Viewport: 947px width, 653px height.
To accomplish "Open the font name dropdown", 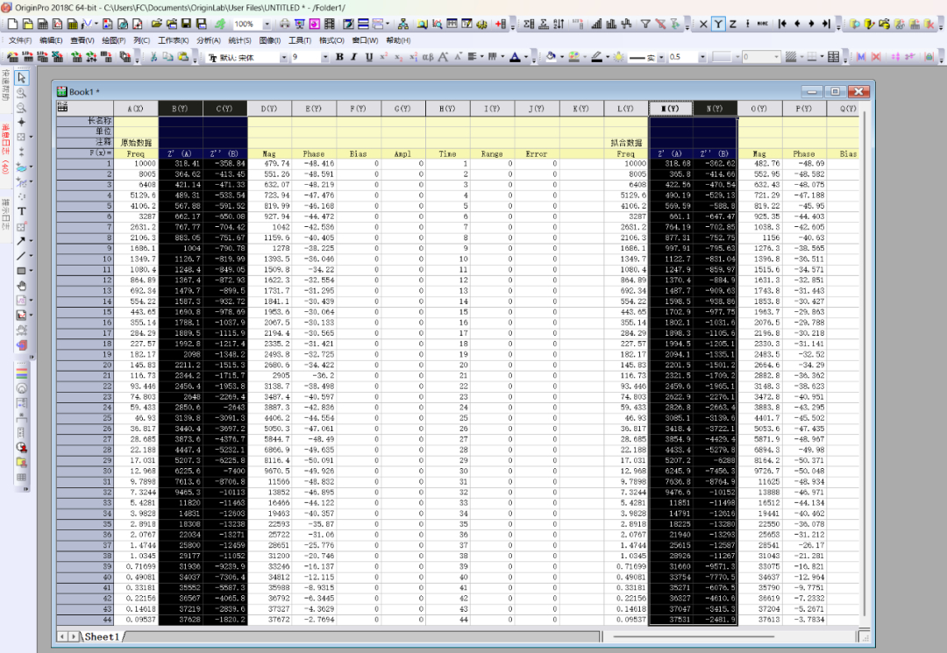I will 283,57.
